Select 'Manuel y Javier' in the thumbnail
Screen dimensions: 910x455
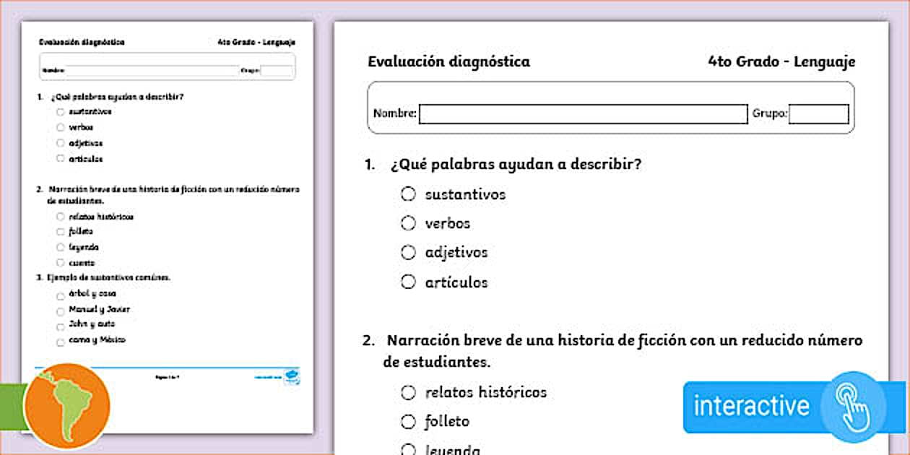coord(61,310)
